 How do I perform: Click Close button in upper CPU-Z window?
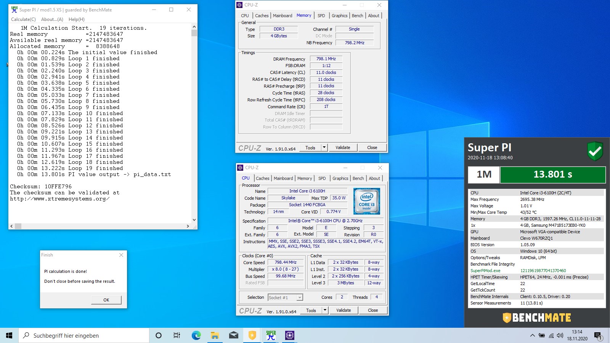(372, 147)
